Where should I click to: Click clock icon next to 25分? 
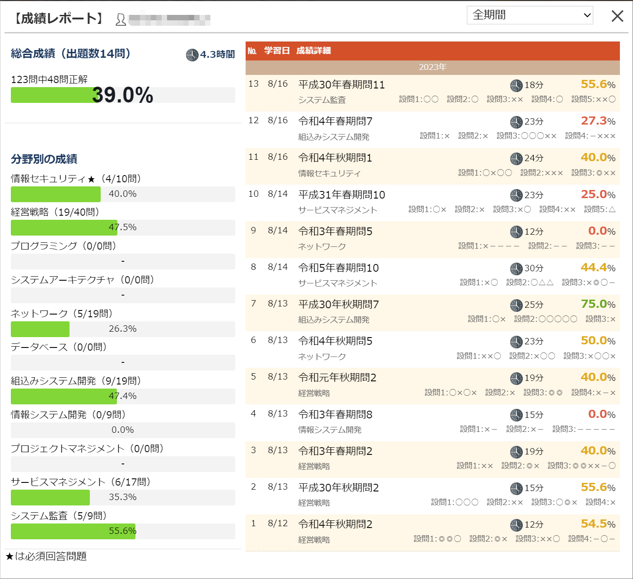(x=516, y=305)
